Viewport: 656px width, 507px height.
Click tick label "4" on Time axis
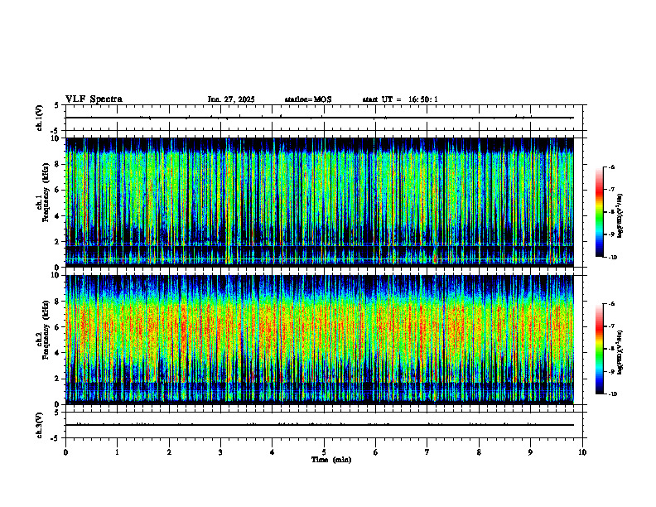click(273, 452)
